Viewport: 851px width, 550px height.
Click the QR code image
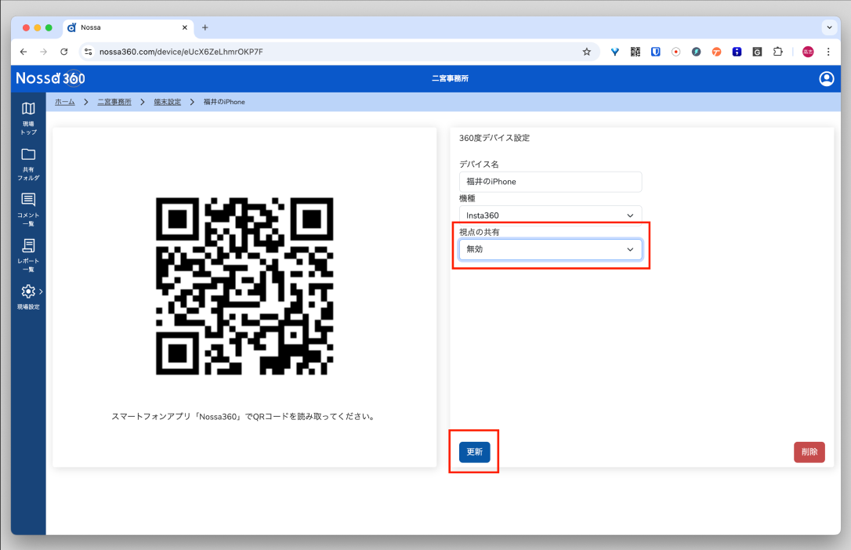[244, 287]
